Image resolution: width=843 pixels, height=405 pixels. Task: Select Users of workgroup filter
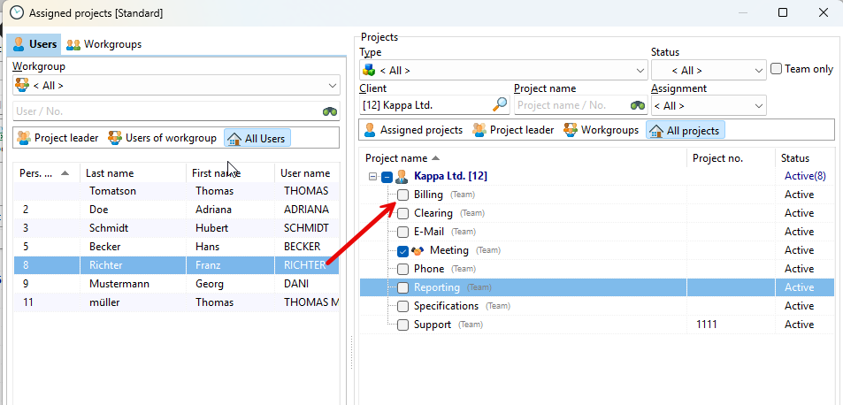[163, 138]
